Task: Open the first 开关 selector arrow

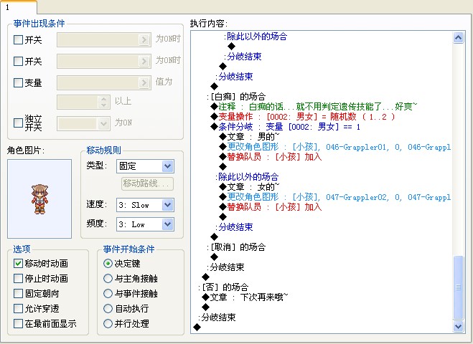Action: 144,39
